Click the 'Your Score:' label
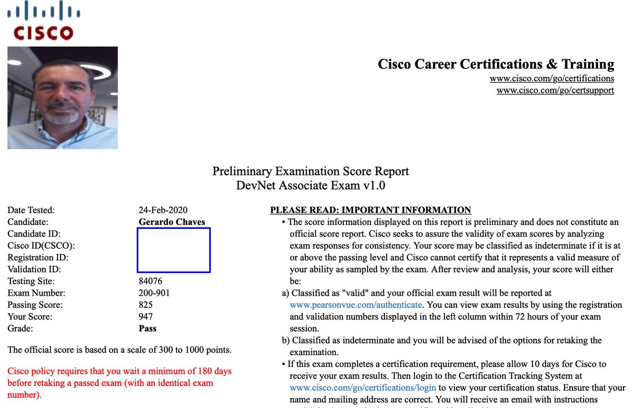The width and height of the screenshot is (632, 408). [29, 317]
